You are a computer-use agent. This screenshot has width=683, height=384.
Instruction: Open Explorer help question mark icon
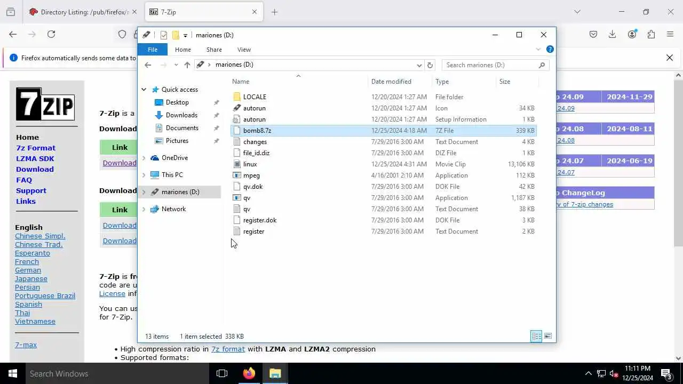(550, 49)
